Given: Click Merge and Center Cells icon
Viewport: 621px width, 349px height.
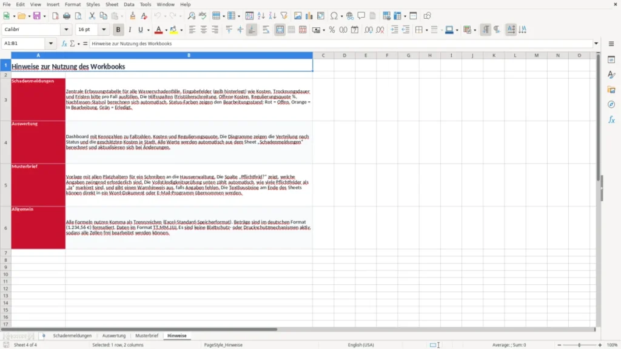Looking at the screenshot, I should click(x=280, y=30).
